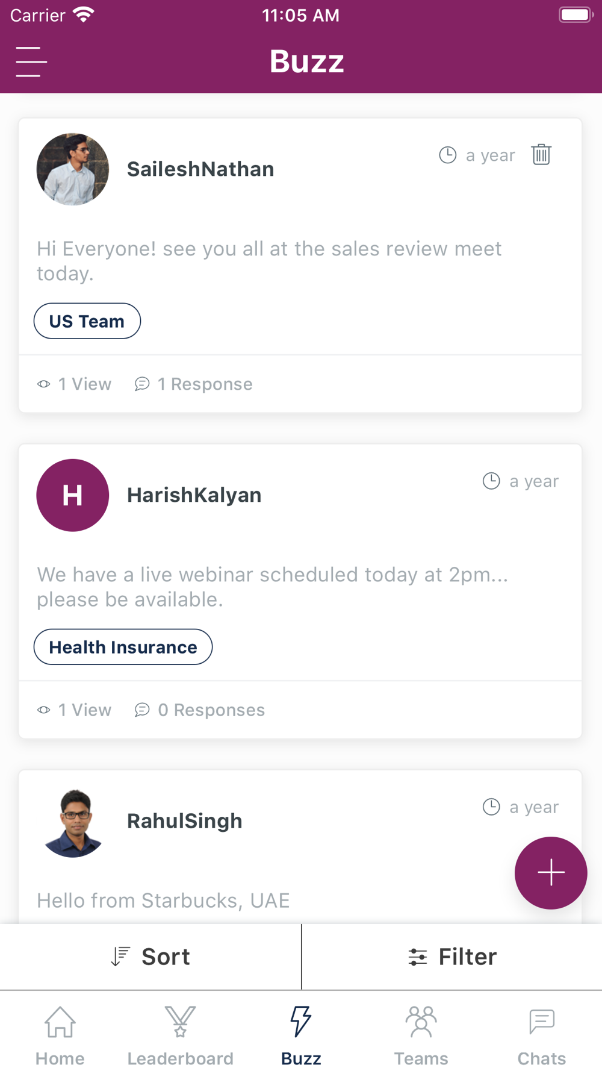Switch to the Leaderboard tab
The width and height of the screenshot is (602, 1071).
[x=181, y=1036]
